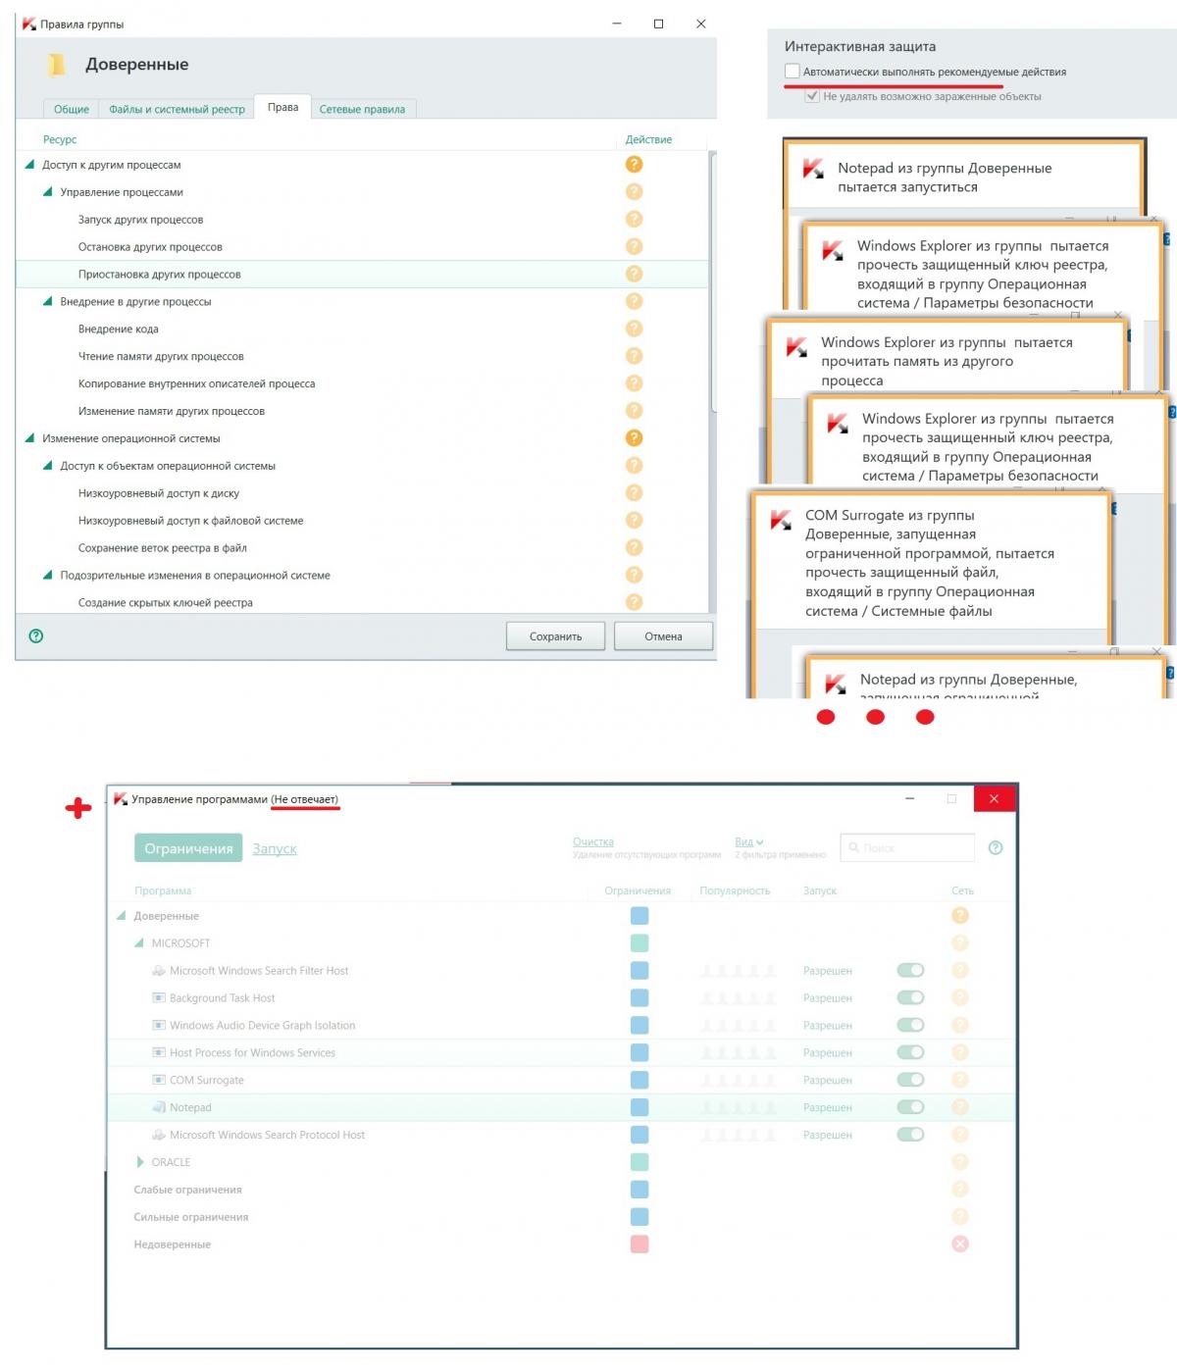
Task: Collapse MICROSOFT group in program list
Action: point(139,943)
